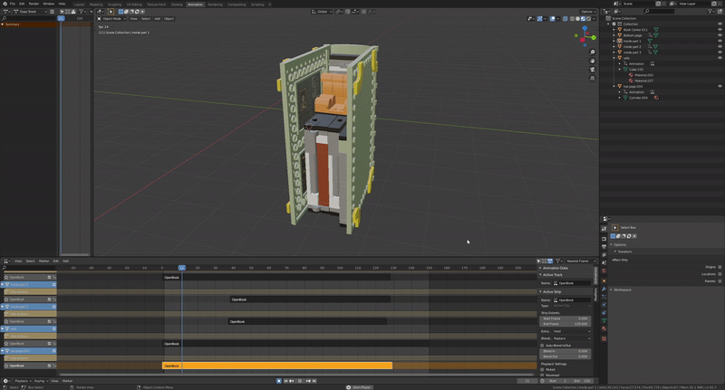Hide Bottom page using its eye icon
The image size is (725, 390).
point(720,35)
